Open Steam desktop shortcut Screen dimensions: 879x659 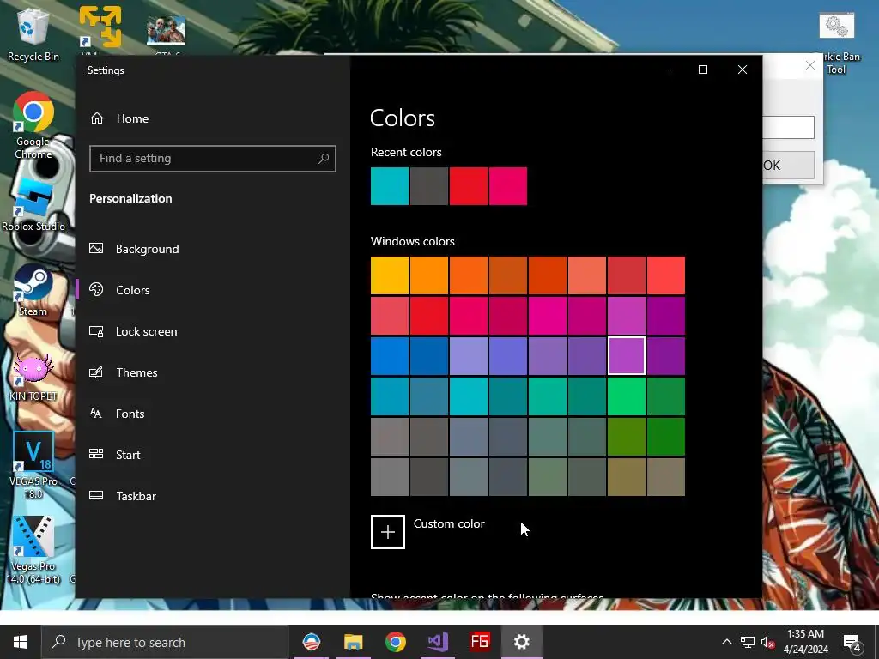33,290
